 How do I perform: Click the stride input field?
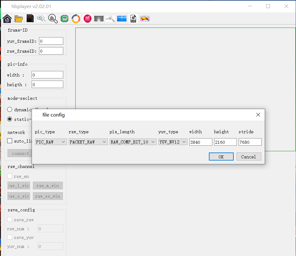[x=250, y=142]
